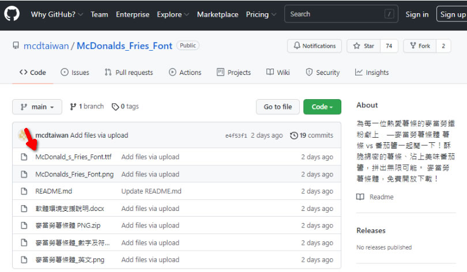467x272 pixels.
Task: Click 2 days ago next to e4f53f1
Action: tap(266, 135)
